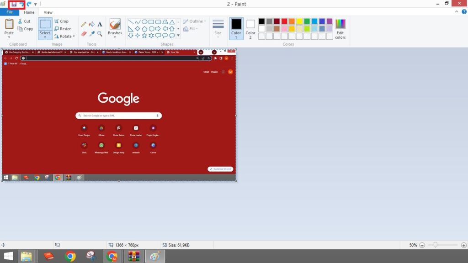Image resolution: width=468 pixels, height=263 pixels.
Task: Open File Explorer from the taskbar
Action: [x=26, y=256]
